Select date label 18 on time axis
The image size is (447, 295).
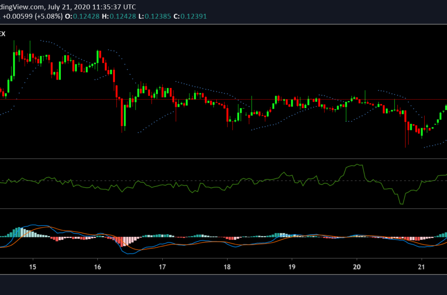click(227, 267)
